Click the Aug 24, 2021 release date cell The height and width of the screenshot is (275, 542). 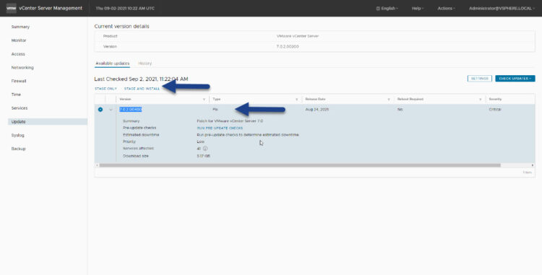(x=317, y=110)
